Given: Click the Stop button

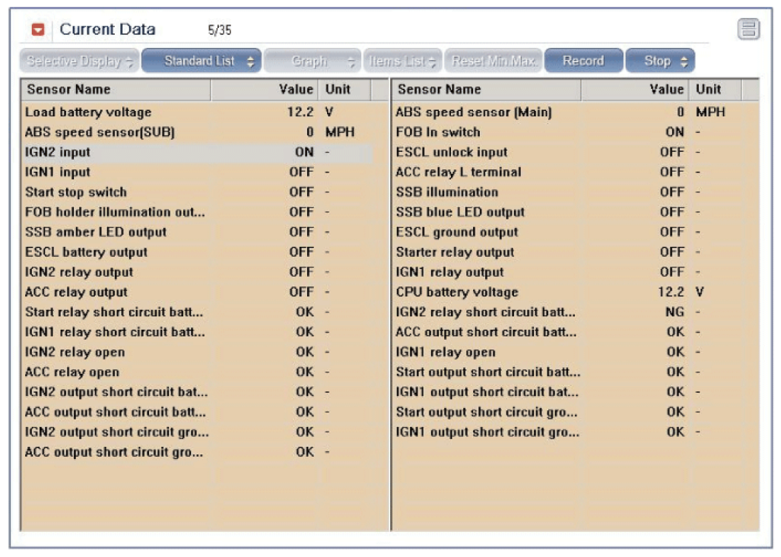Looking at the screenshot, I should click(x=659, y=61).
